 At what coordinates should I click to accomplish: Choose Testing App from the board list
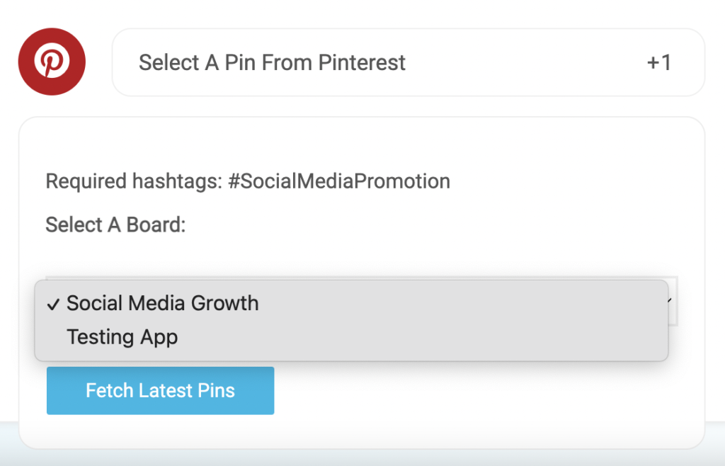coord(351,336)
